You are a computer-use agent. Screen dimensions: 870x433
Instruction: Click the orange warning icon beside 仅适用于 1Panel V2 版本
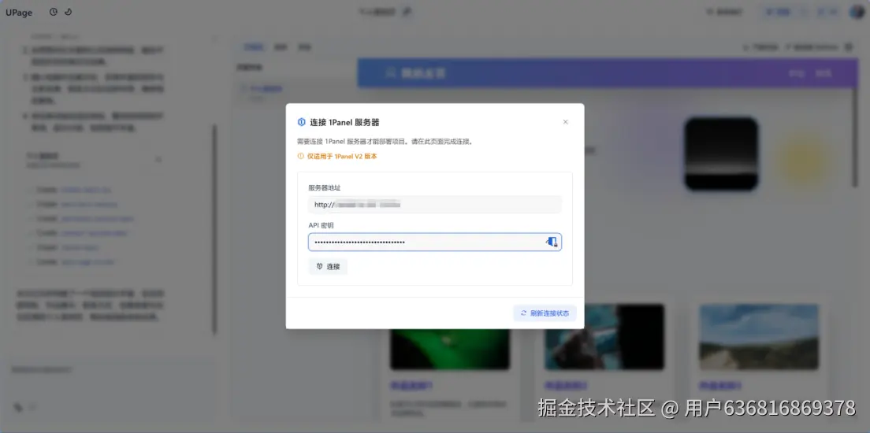pos(301,157)
